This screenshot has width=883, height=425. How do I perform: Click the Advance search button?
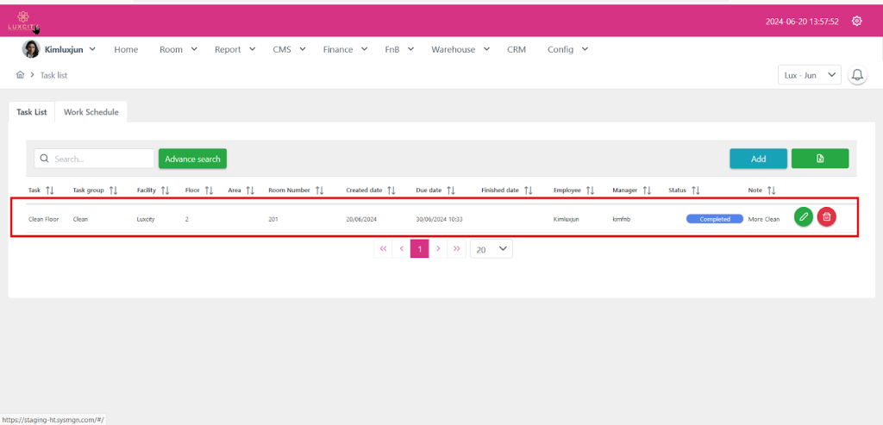192,159
